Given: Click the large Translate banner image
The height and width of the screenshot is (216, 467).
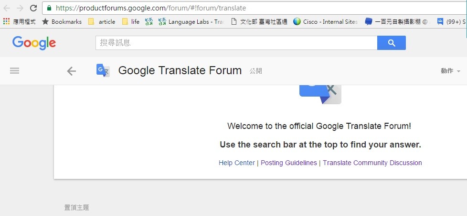Looking at the screenshot, I should tap(320, 95).
